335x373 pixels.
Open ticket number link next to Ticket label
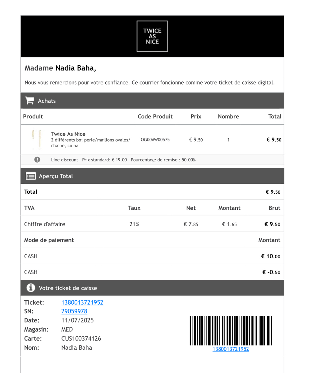coord(82,302)
